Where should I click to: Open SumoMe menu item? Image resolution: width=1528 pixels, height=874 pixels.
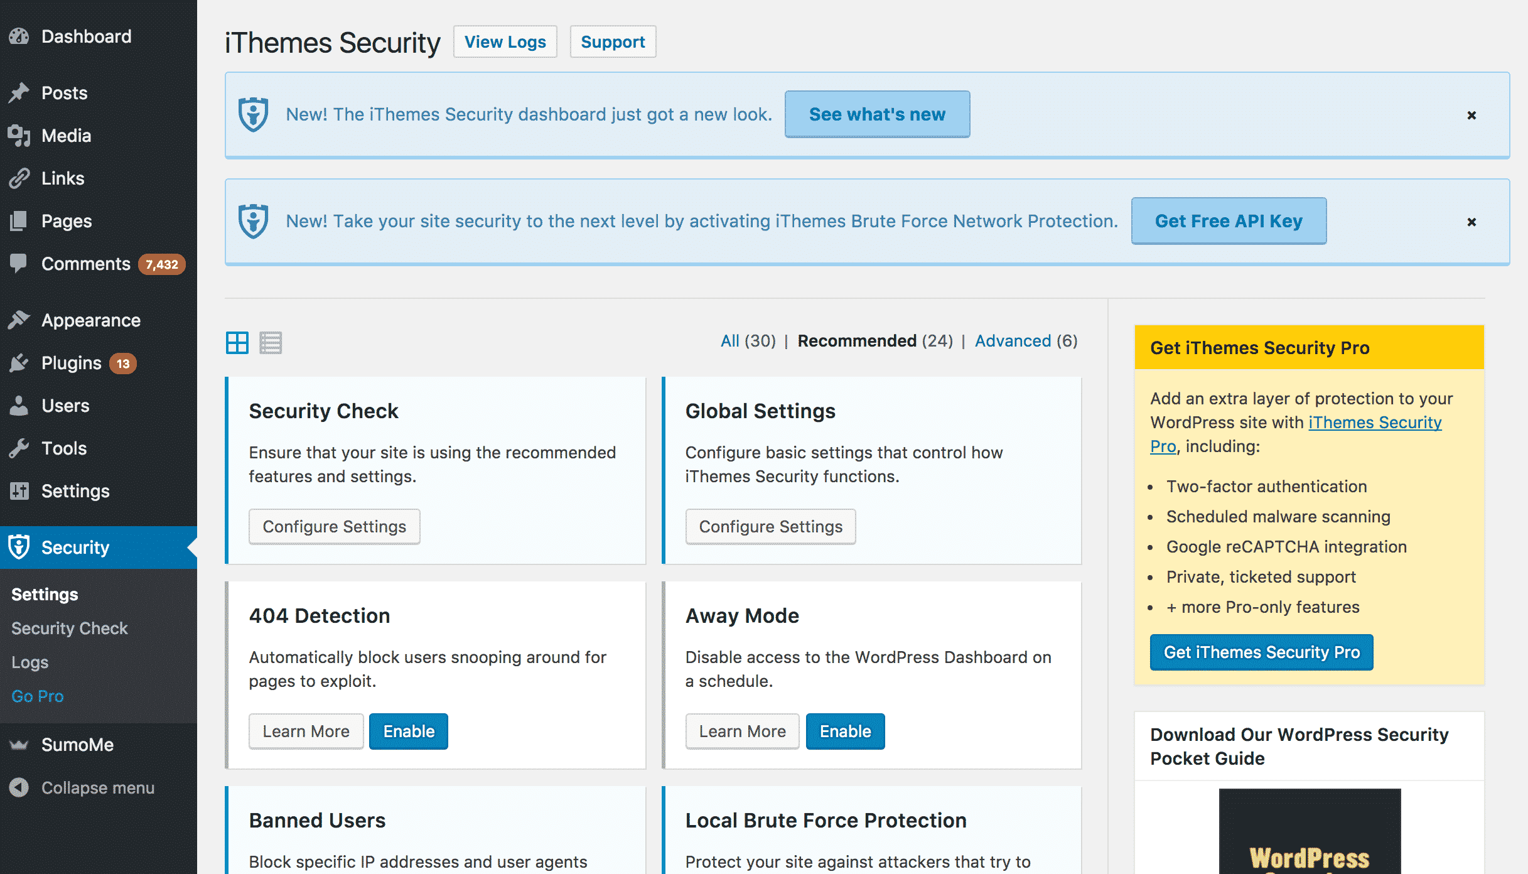click(x=77, y=745)
